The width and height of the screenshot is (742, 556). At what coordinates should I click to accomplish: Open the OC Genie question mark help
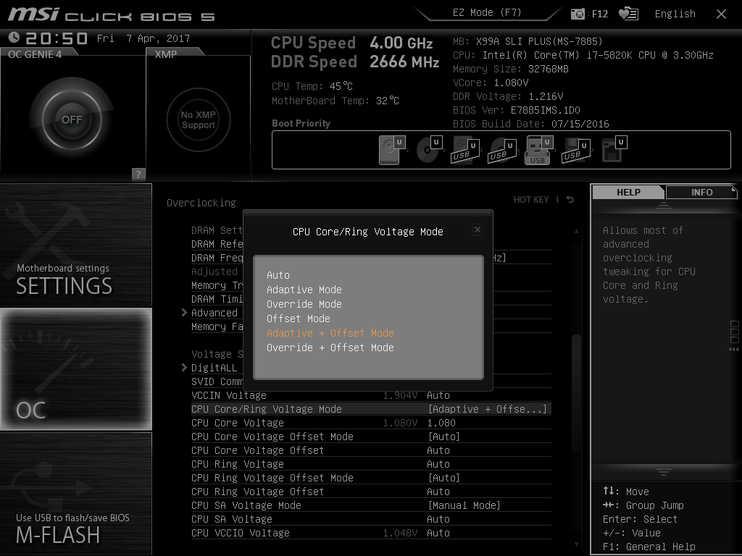[x=138, y=174]
